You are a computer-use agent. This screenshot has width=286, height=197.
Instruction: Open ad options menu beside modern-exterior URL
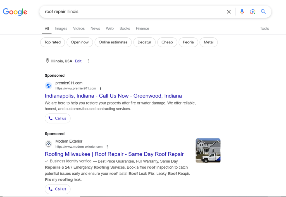point(107,147)
